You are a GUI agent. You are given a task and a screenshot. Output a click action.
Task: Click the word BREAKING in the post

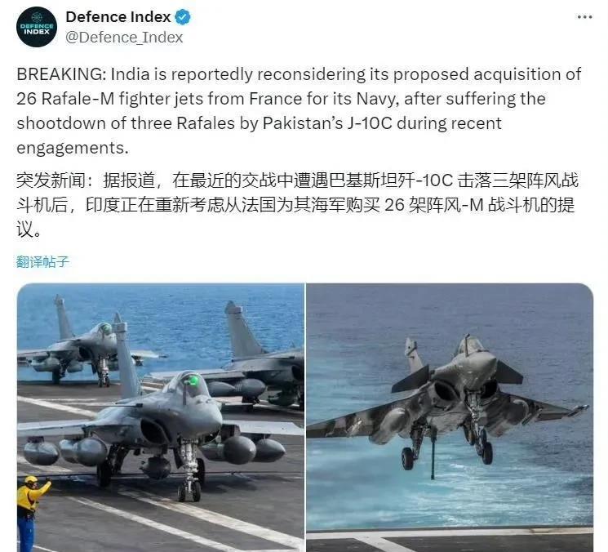click(60, 74)
